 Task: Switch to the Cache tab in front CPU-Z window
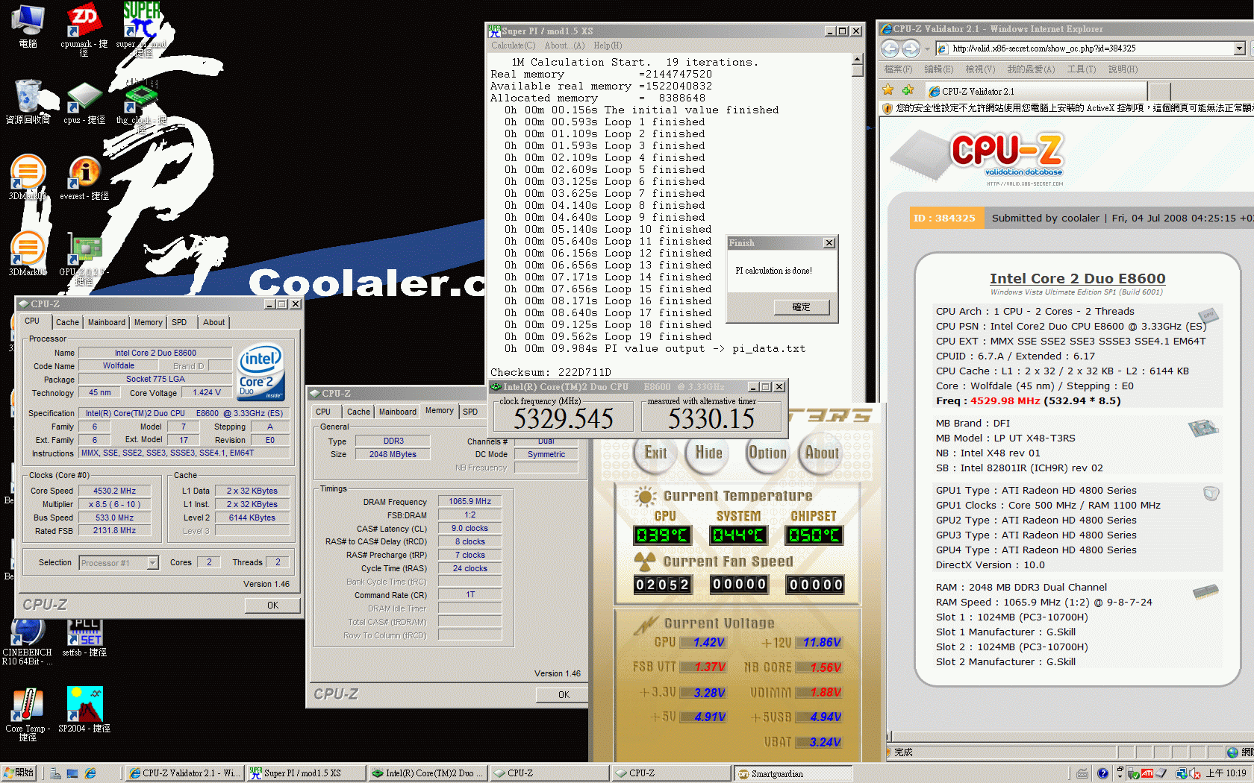point(67,322)
